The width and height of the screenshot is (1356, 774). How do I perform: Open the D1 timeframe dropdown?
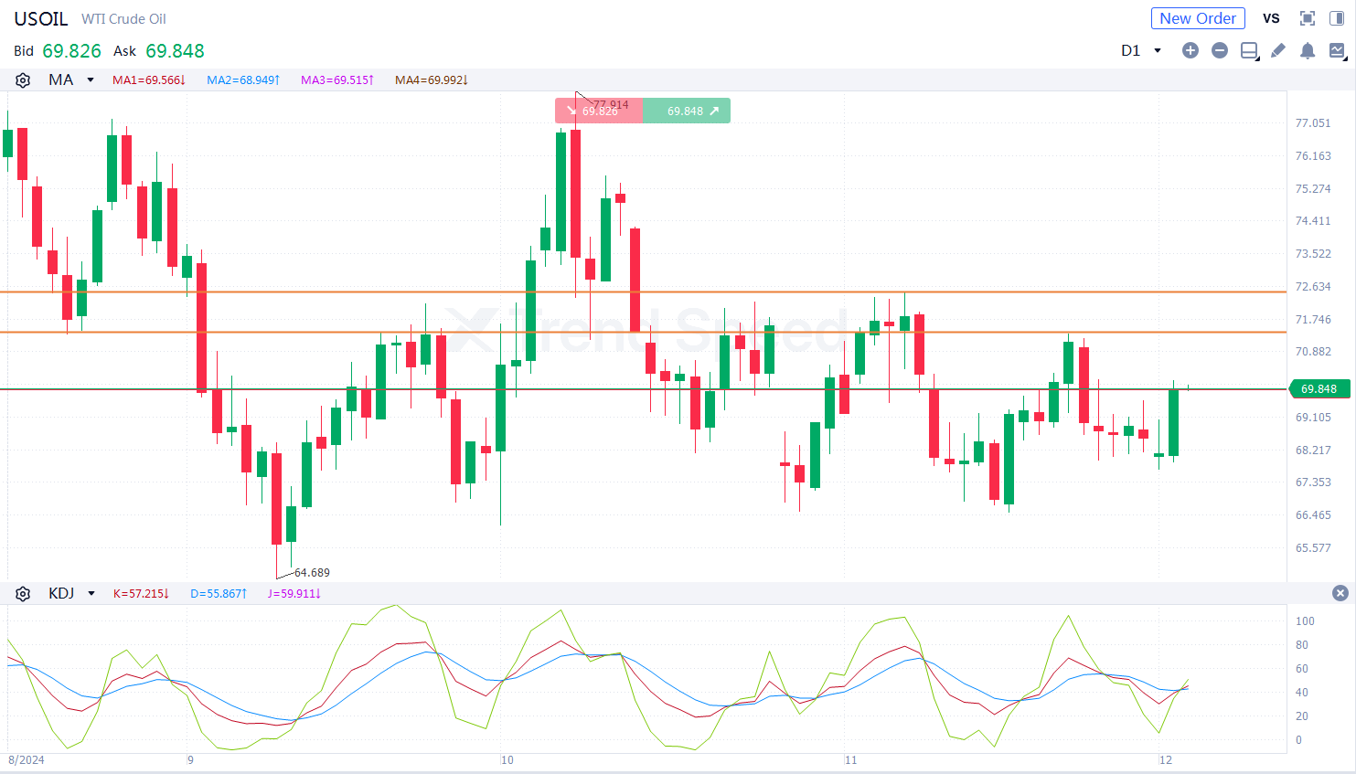click(x=1140, y=51)
